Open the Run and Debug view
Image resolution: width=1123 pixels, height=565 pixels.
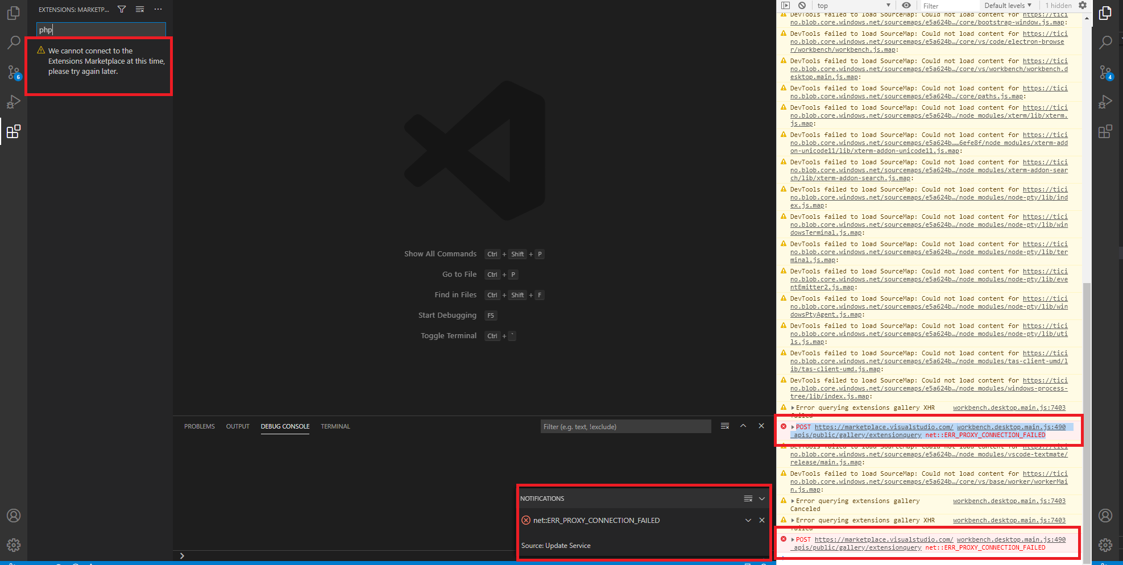point(14,102)
